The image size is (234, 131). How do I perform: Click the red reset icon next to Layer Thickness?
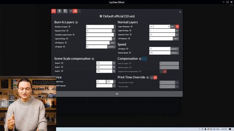click(177, 27)
